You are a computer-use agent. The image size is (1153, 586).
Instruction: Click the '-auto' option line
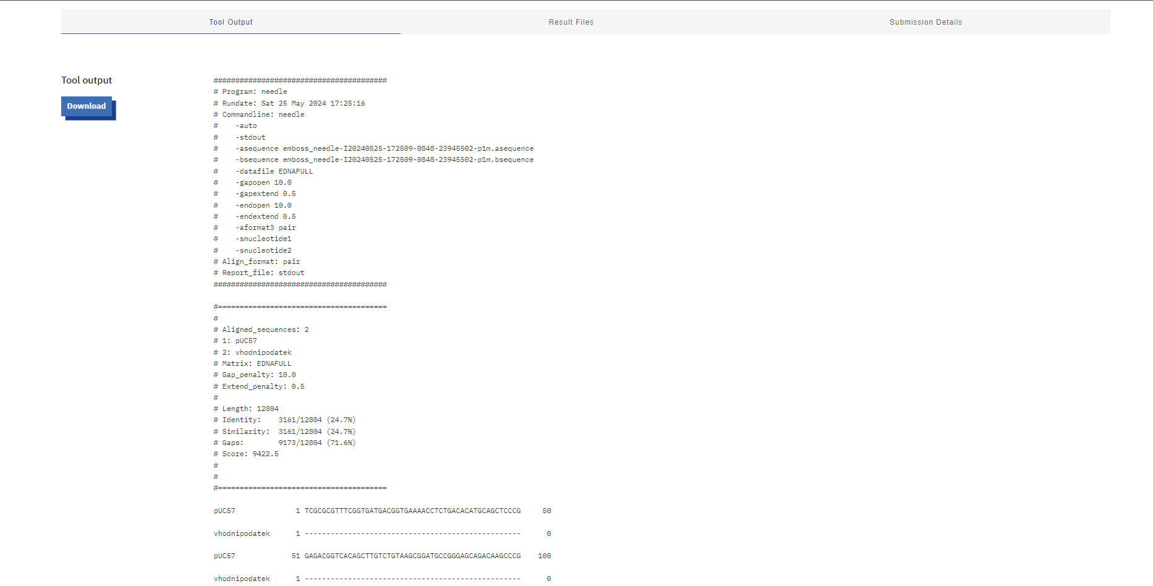tap(235, 125)
